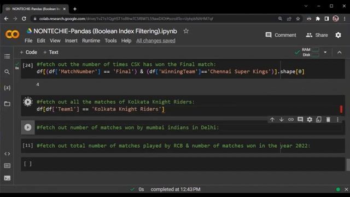Rename the notebook title

pos(105,31)
